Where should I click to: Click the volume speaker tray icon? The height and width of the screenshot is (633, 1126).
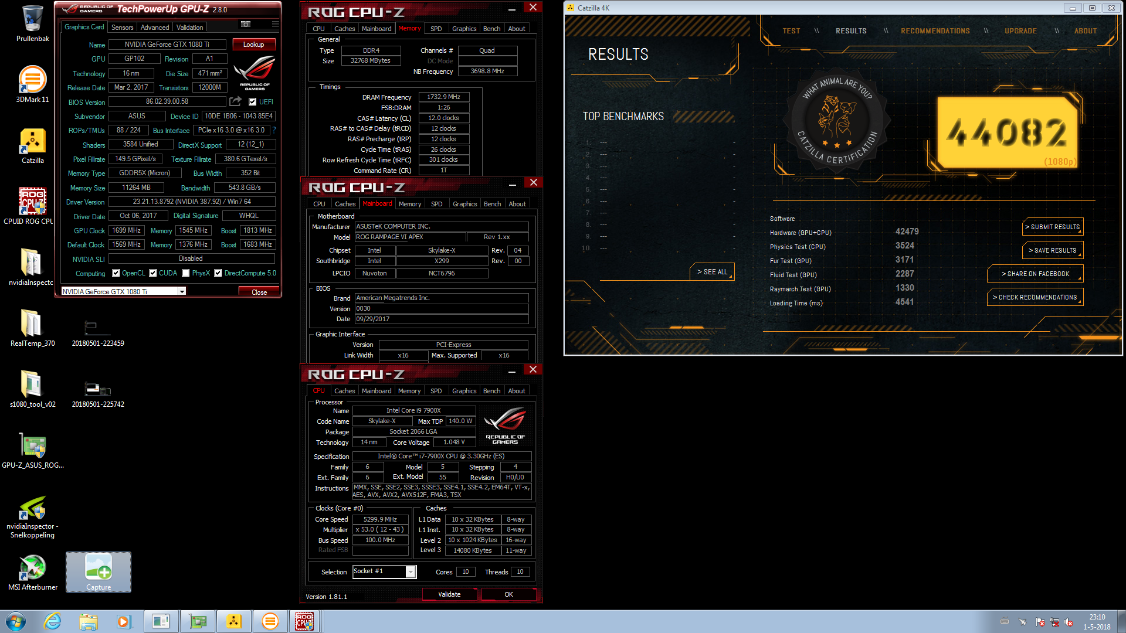pos(1069,622)
